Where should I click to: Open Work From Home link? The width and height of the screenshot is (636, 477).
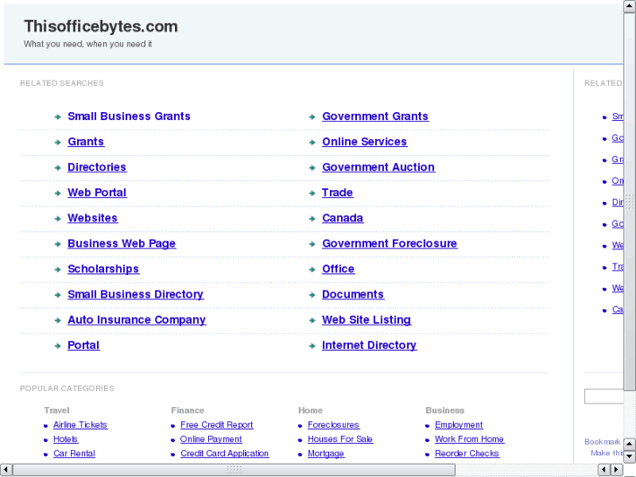pyautogui.click(x=469, y=439)
